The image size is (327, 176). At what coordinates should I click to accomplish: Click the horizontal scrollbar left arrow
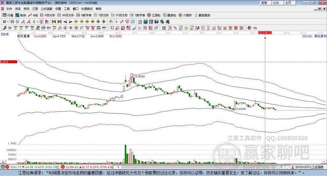(x=118, y=167)
